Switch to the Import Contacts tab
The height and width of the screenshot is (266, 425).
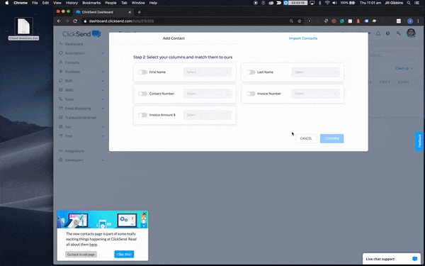pyautogui.click(x=303, y=38)
